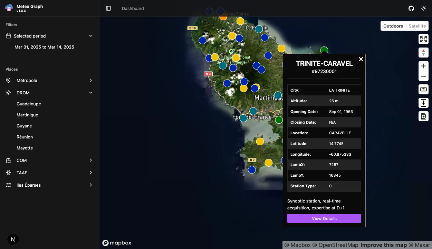Viewport: 432px width, 249px height.
Task: Click the LambY value 16345
Action: coord(335,175)
